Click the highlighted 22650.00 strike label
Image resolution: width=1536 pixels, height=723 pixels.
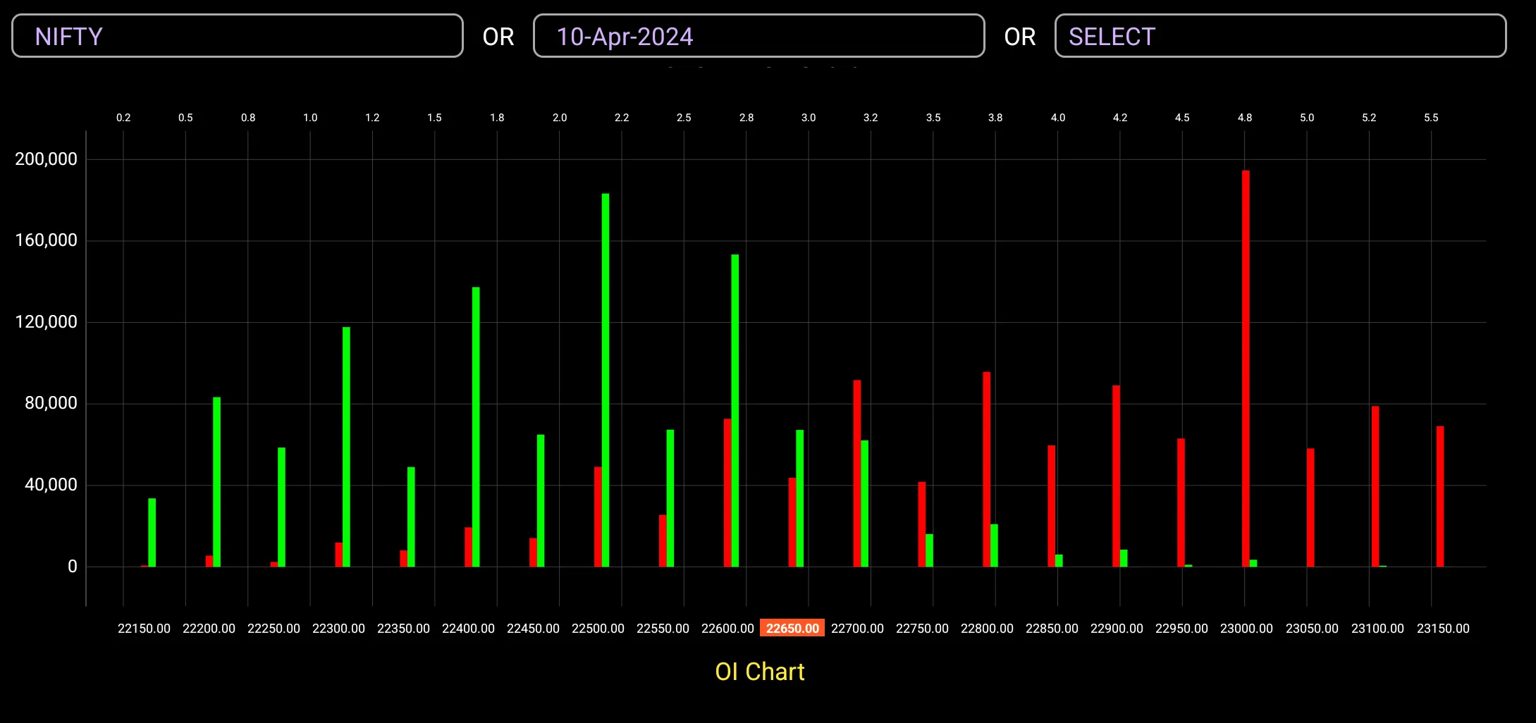792,628
